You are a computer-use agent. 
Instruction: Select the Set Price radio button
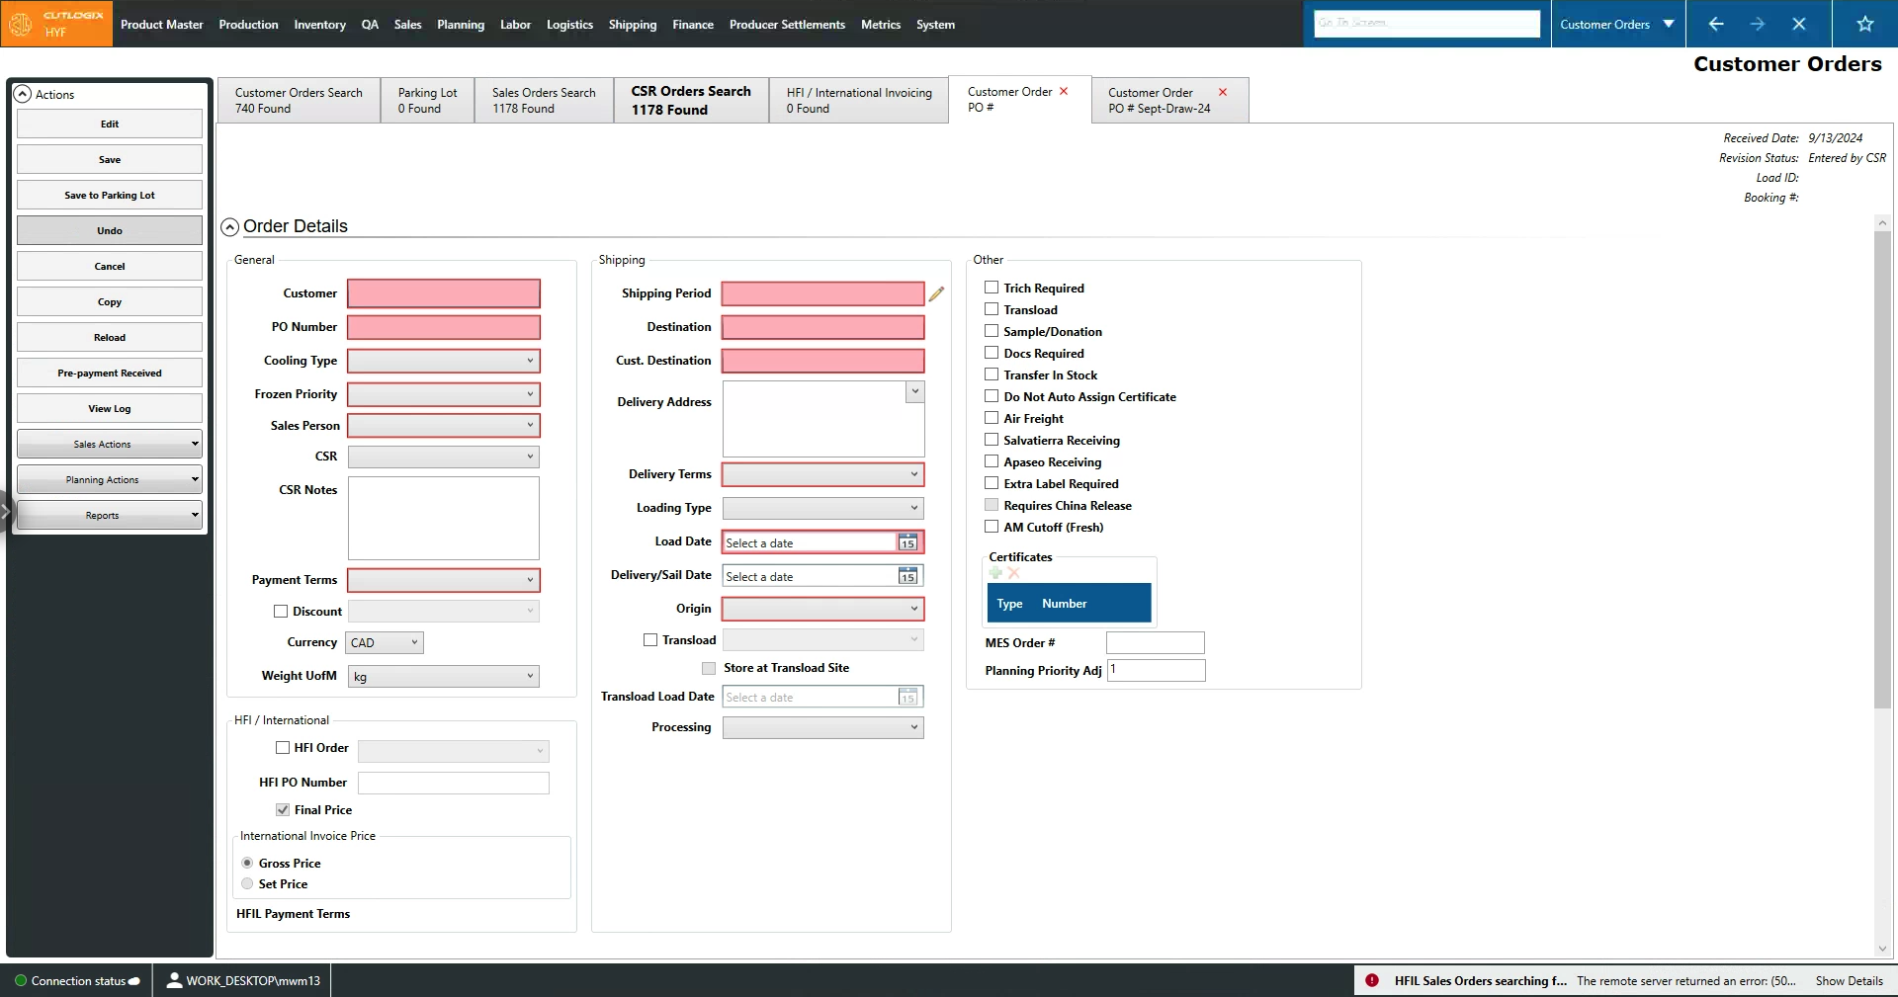pyautogui.click(x=247, y=883)
